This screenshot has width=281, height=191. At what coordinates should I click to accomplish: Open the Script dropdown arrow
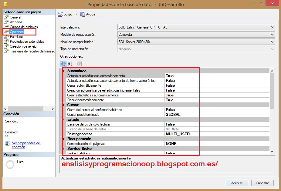tap(77, 14)
